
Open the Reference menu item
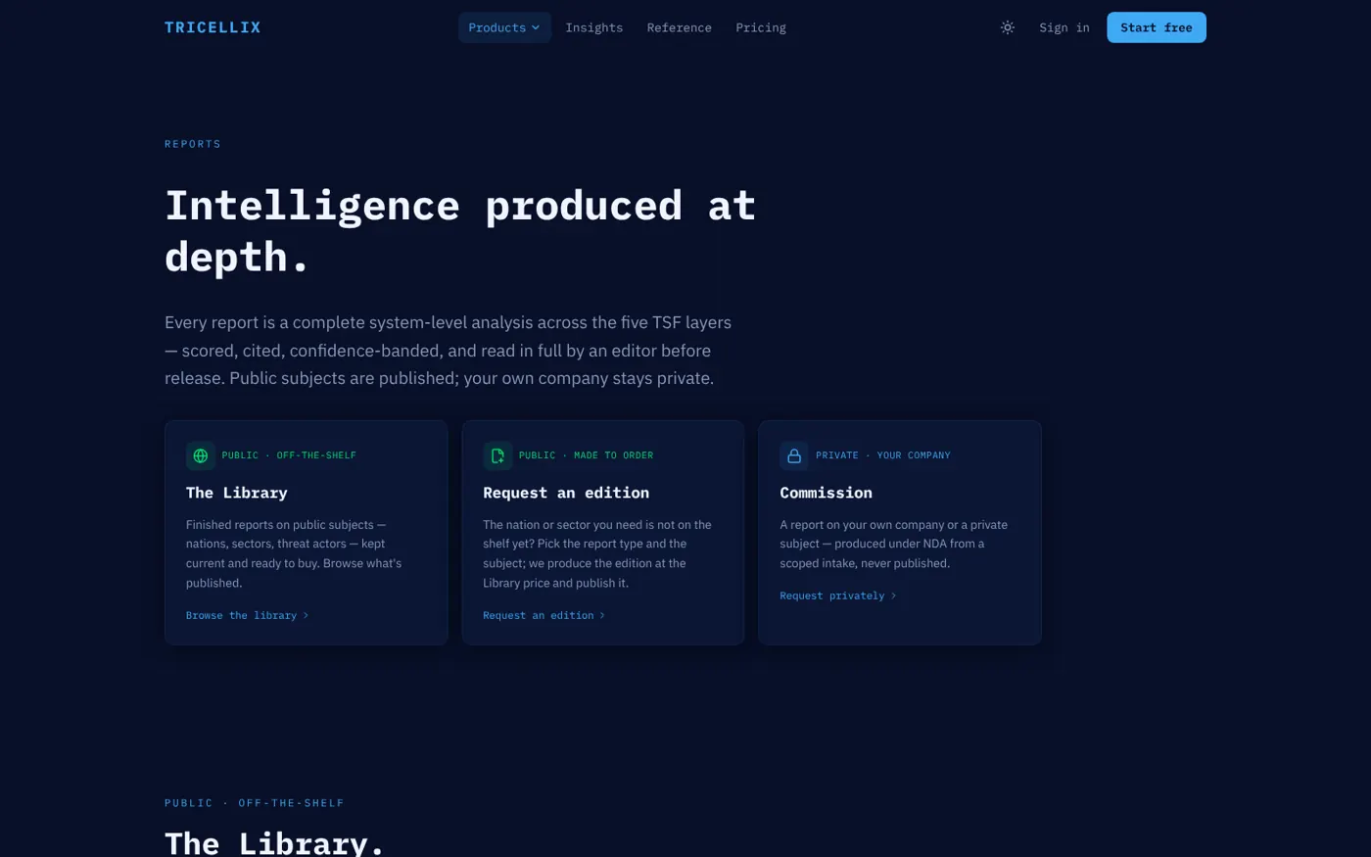pos(679,27)
